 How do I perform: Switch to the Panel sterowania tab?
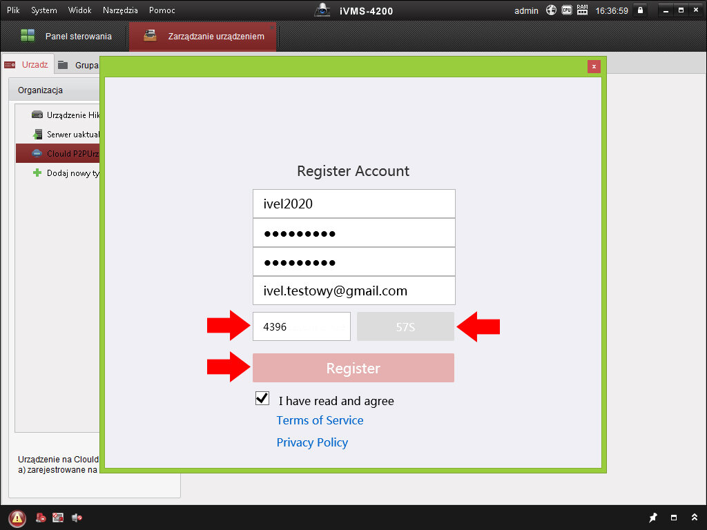pos(66,37)
